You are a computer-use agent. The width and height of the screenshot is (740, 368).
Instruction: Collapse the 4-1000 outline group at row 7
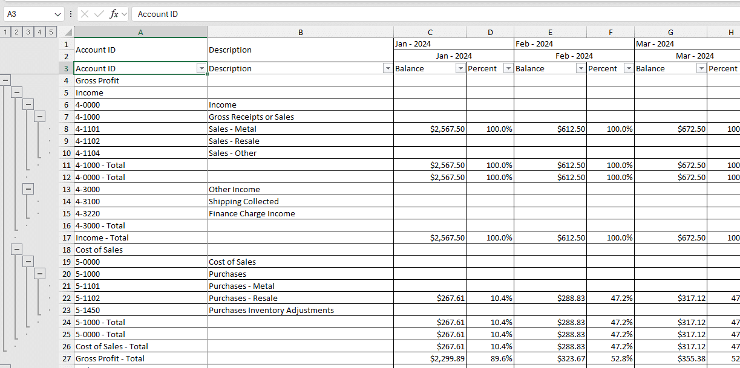(x=40, y=116)
